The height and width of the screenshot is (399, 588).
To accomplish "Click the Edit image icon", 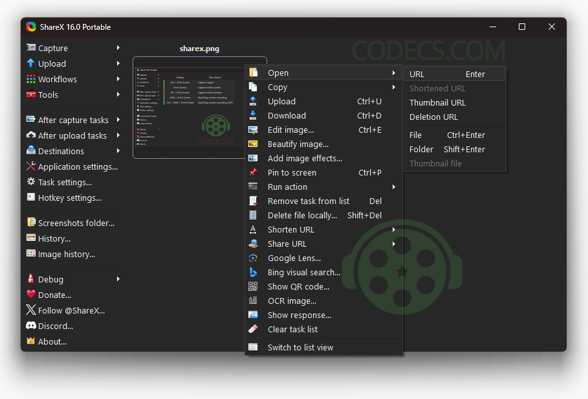I will pos(253,130).
